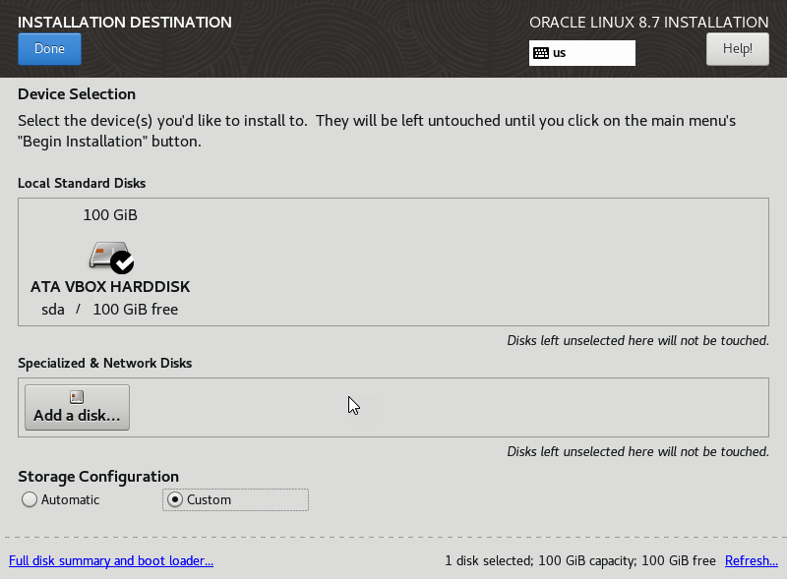Click the 1 disk selected status text

(x=580, y=560)
